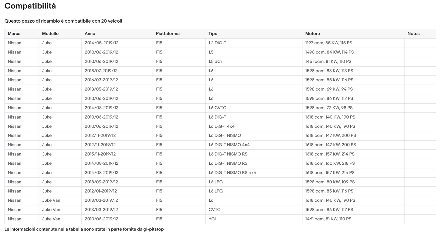Select the 1.2 DiG-T type cell
Image resolution: width=441 pixels, height=235 pixels.
217,43
